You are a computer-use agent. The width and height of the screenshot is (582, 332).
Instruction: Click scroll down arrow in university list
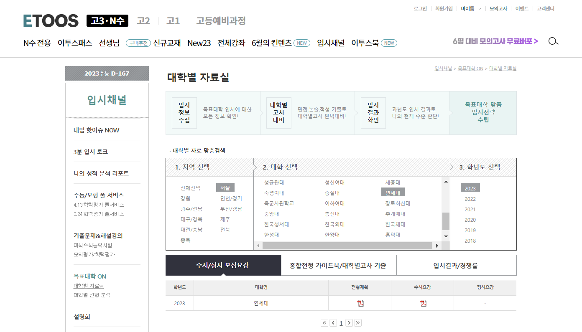(446, 236)
